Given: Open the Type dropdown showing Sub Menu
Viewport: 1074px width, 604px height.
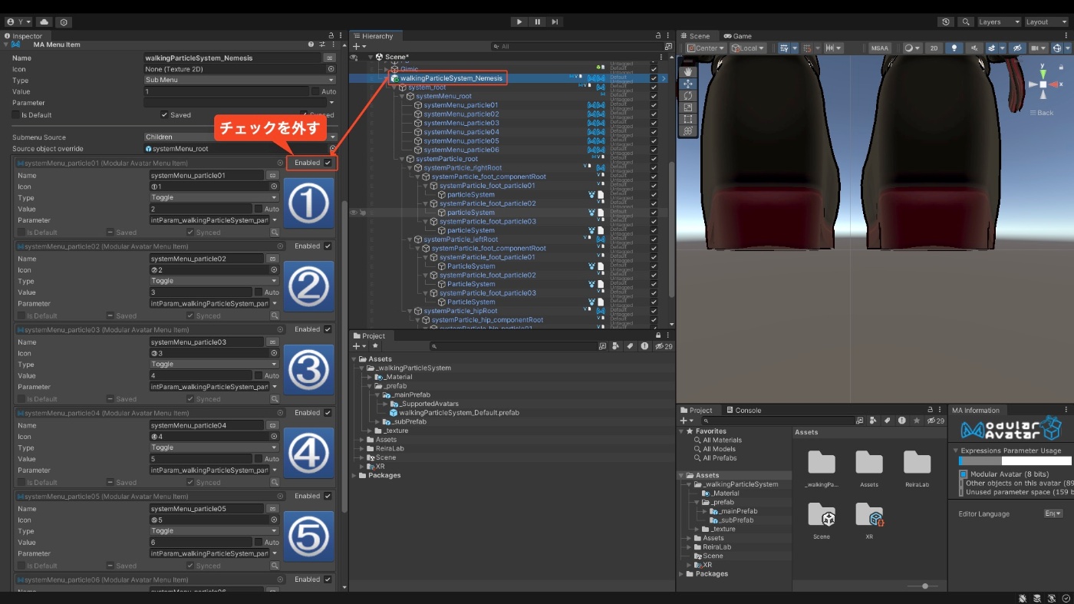Looking at the screenshot, I should point(239,80).
